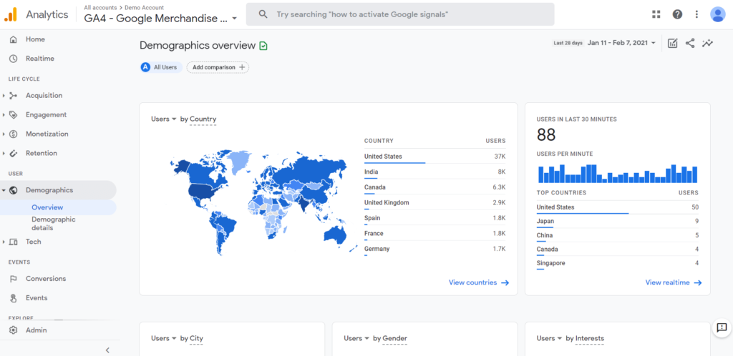Screen dimensions: 733x356
Task: Open the date range Jan 11 - Feb 7 dropdown
Action: [x=622, y=43]
